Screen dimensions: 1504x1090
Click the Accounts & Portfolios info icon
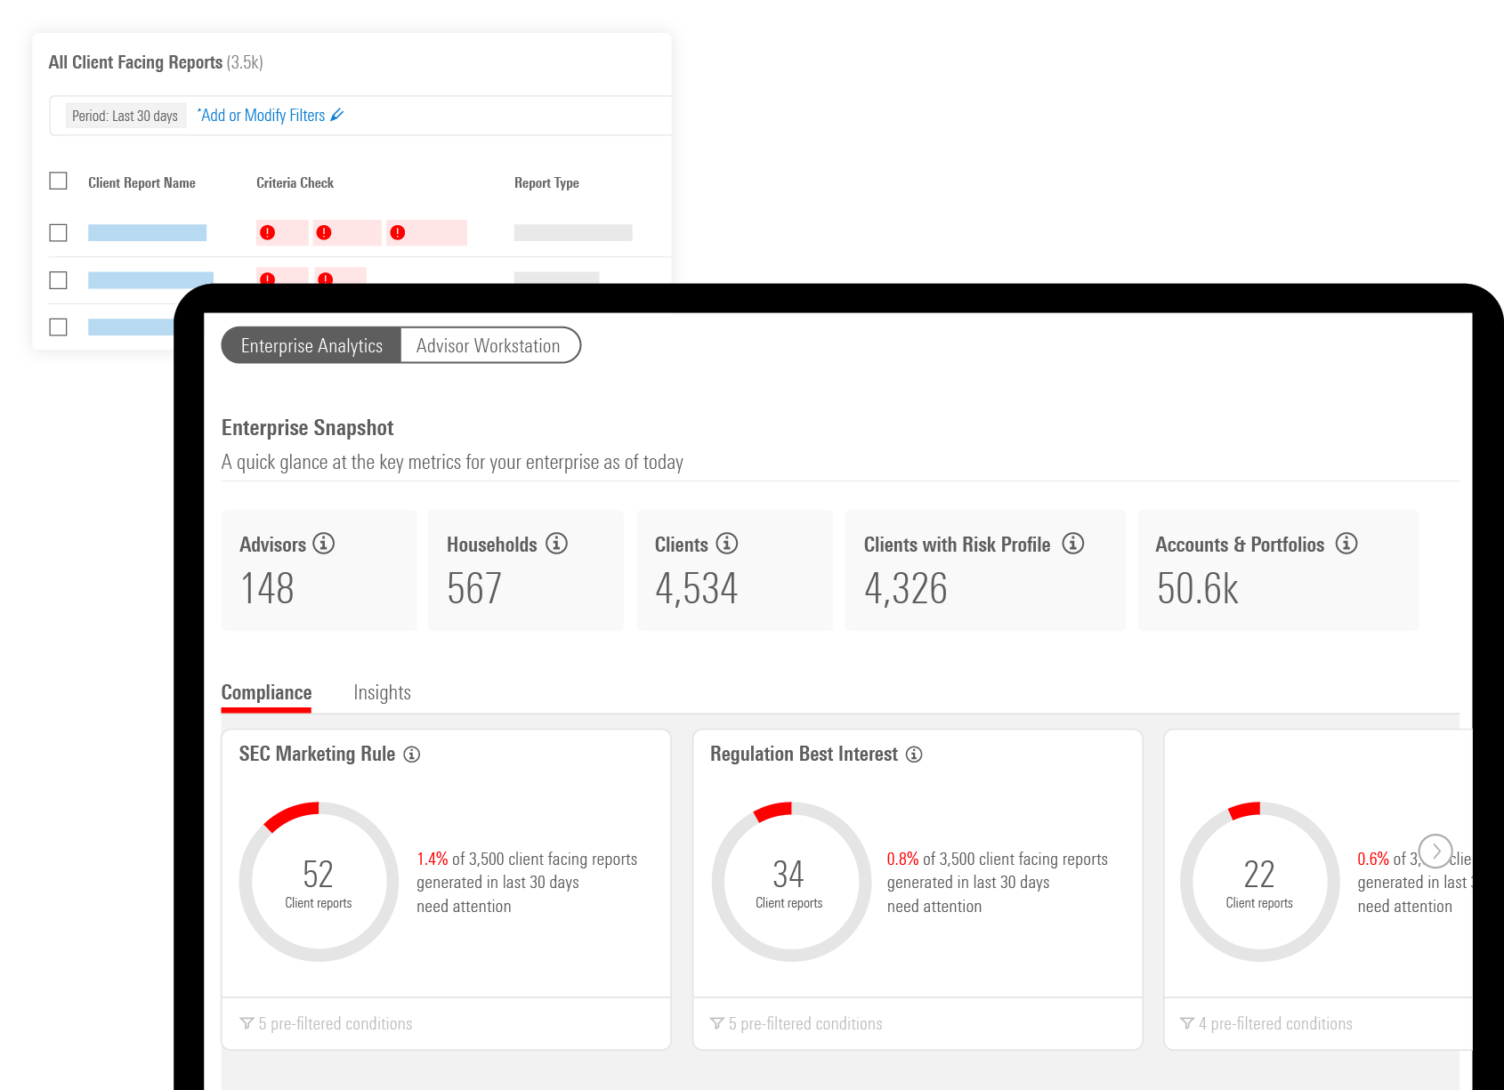[1346, 544]
